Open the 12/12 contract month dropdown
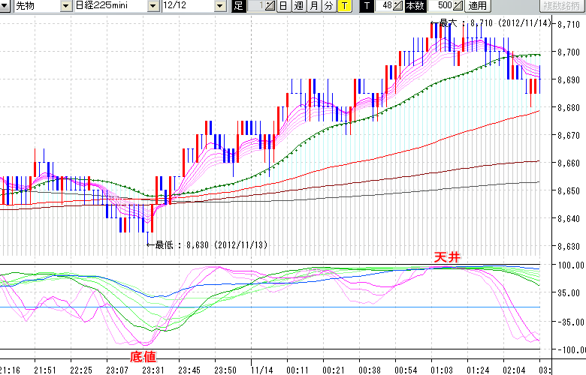This screenshot has height=375, width=586. pos(219,6)
